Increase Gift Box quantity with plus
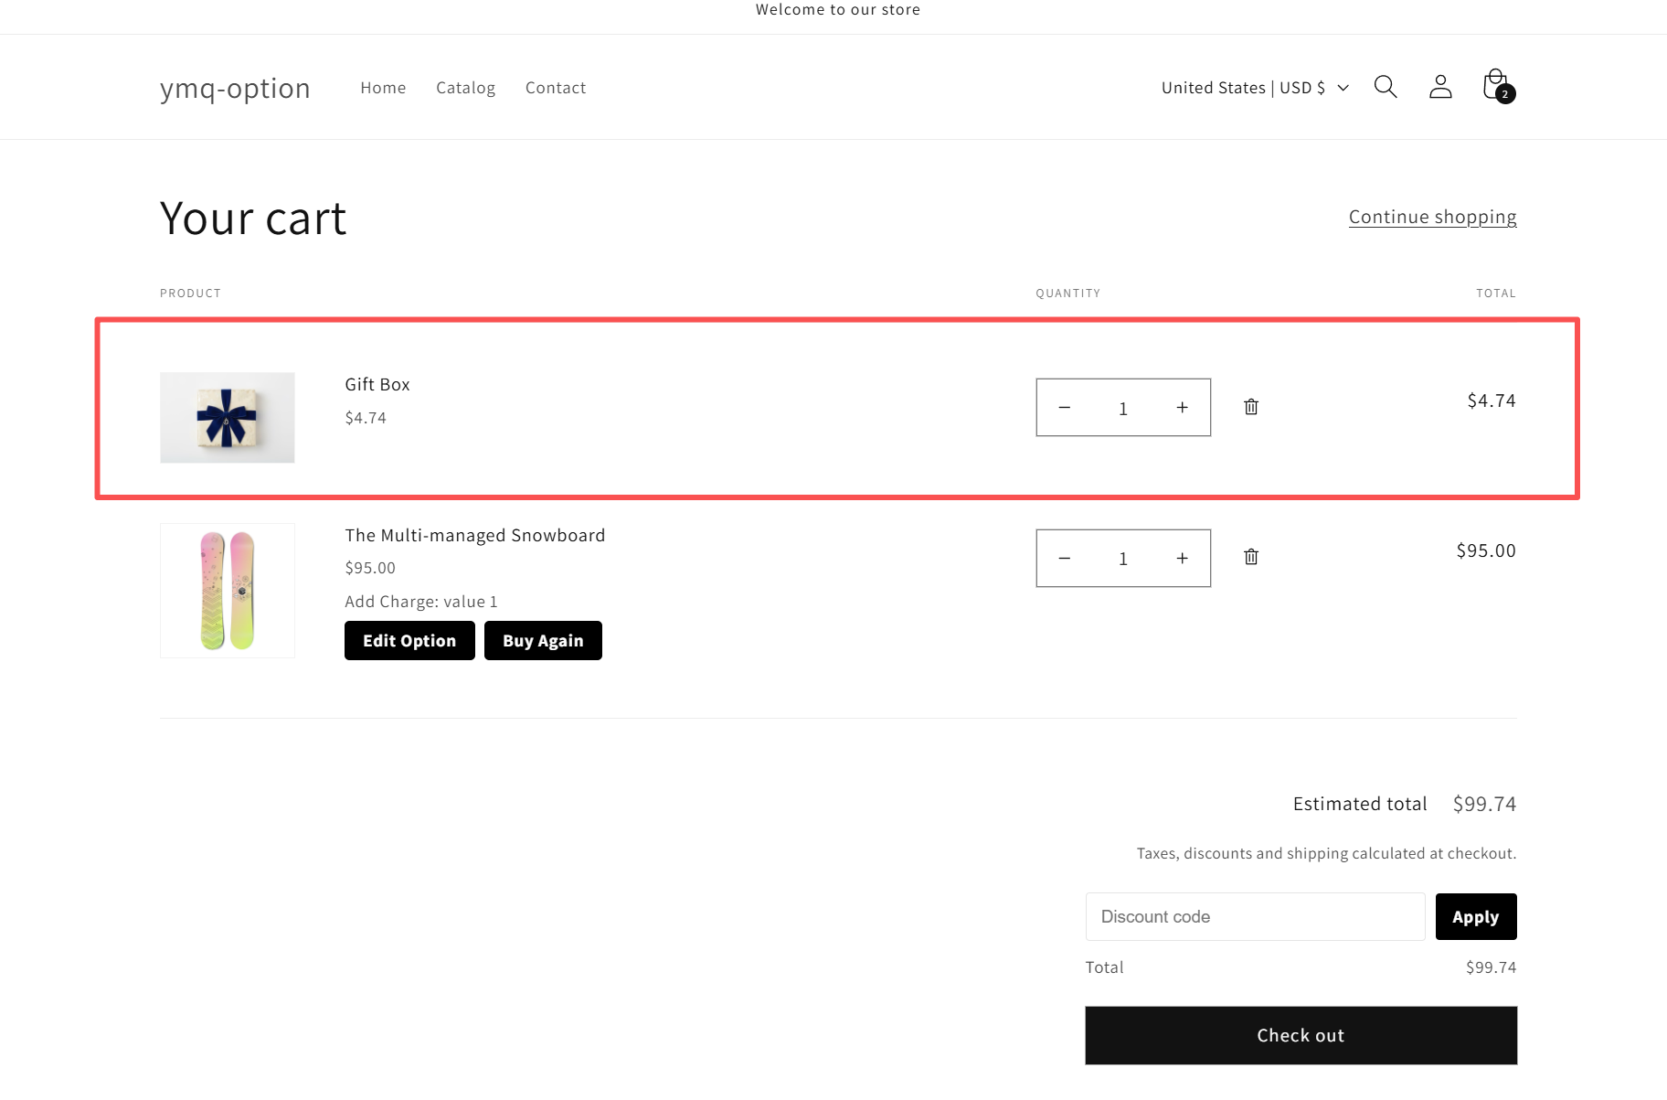 pyautogui.click(x=1182, y=408)
